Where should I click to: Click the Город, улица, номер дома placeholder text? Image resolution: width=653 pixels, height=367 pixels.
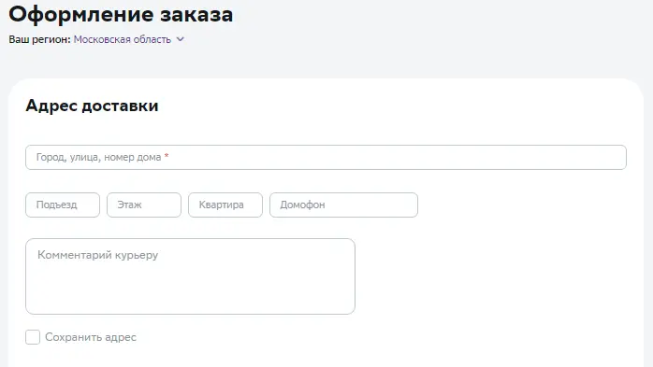(99, 157)
